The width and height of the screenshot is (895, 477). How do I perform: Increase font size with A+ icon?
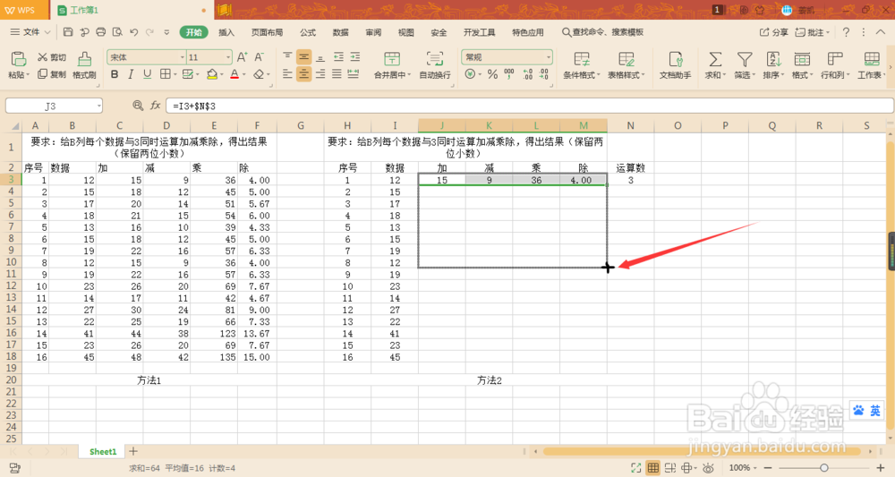tap(242, 57)
